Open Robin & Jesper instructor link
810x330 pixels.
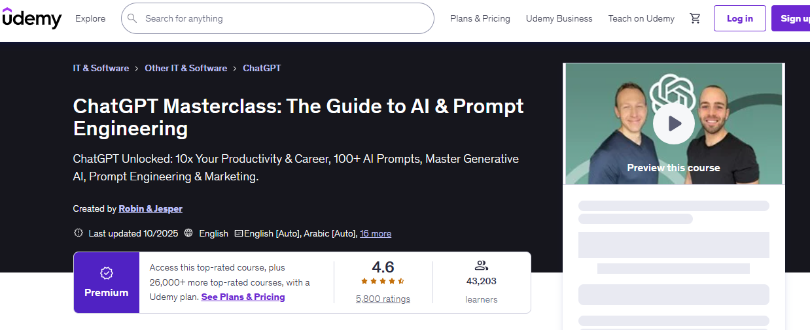click(150, 208)
